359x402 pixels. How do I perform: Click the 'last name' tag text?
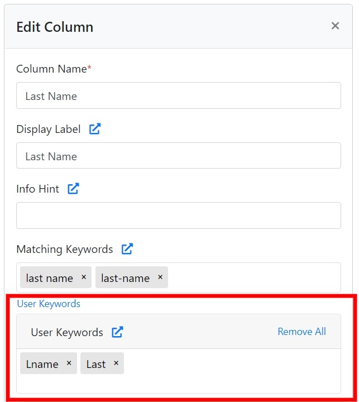[50, 278]
